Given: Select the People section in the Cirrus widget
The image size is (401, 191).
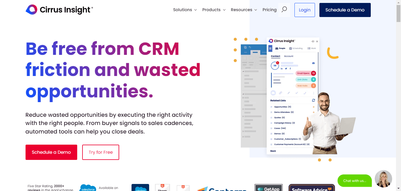Looking at the screenshot, I should pos(281,48).
